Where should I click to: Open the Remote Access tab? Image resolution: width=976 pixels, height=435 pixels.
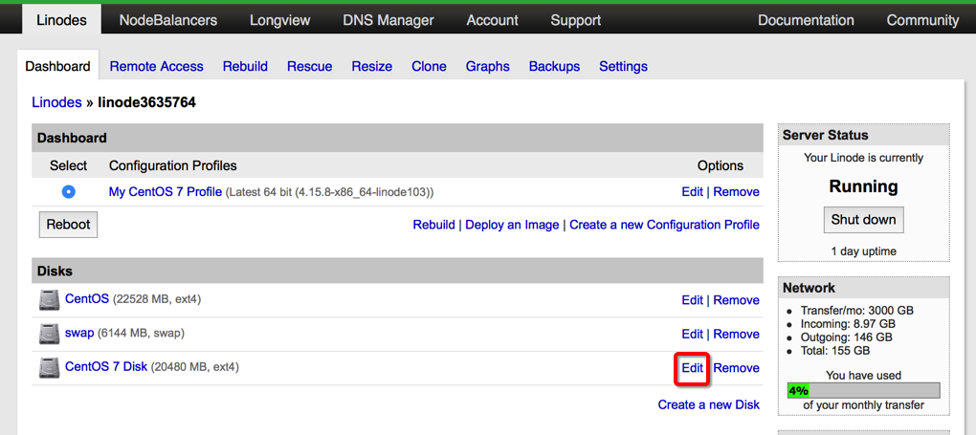coord(156,66)
